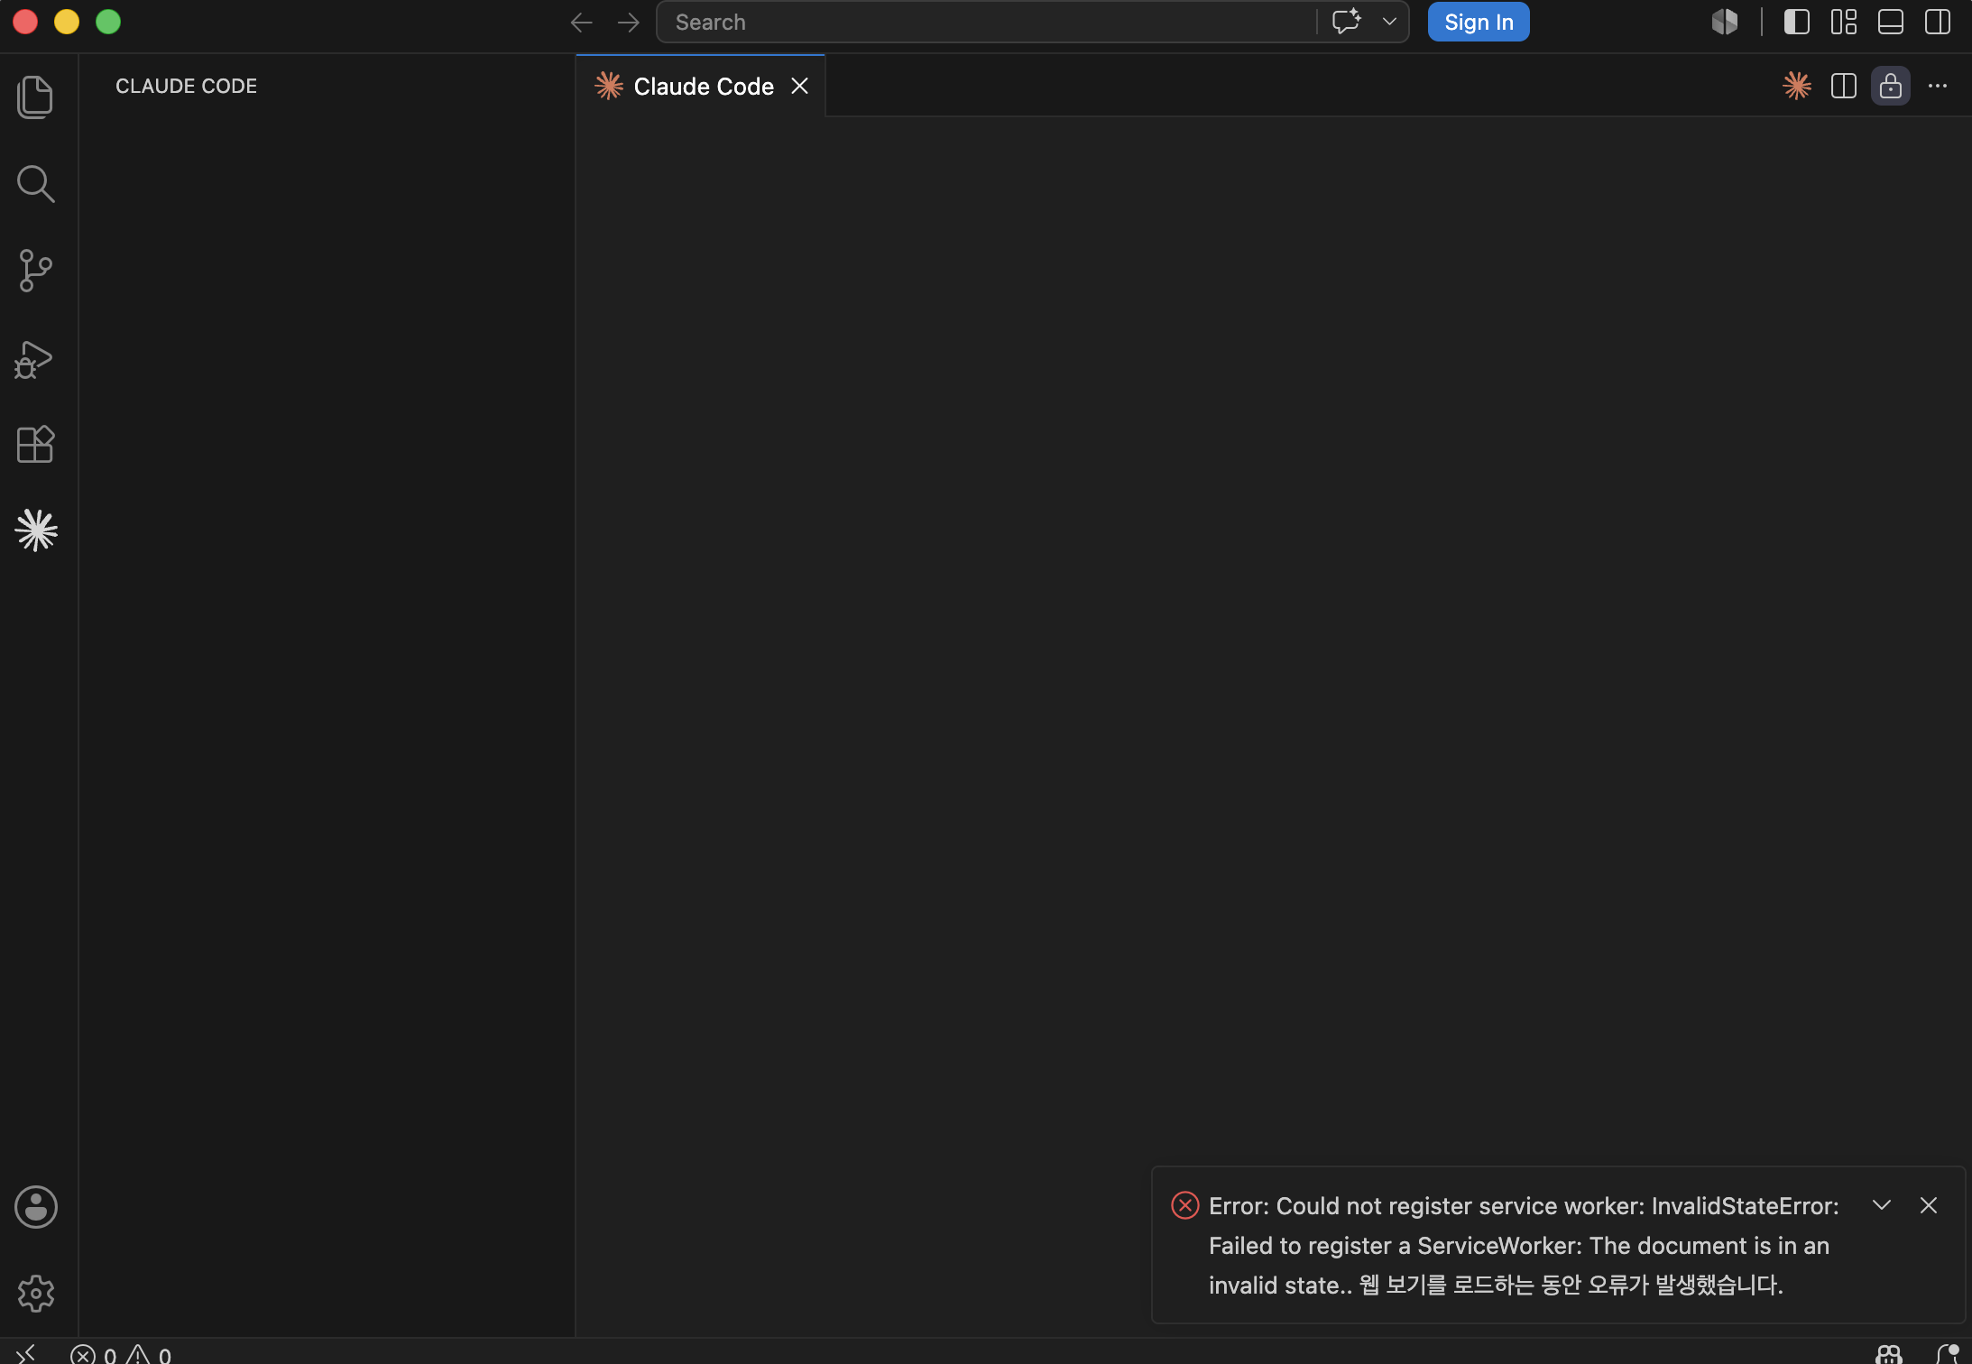Toggle the bottom panel visibility
The height and width of the screenshot is (1364, 1972).
(x=1891, y=22)
